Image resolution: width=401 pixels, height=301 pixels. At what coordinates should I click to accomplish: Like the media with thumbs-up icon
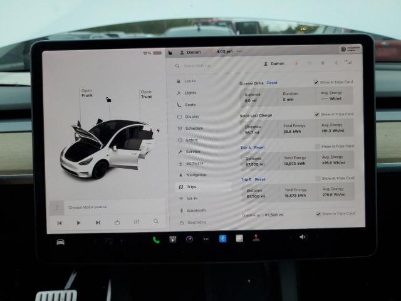tap(117, 222)
